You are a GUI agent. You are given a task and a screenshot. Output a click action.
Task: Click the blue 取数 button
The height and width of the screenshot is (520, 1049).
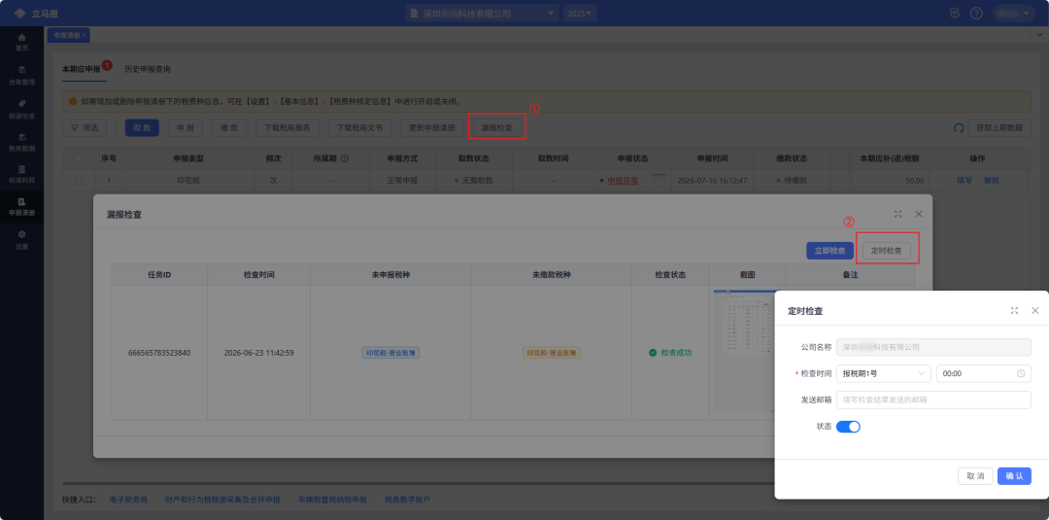point(142,128)
